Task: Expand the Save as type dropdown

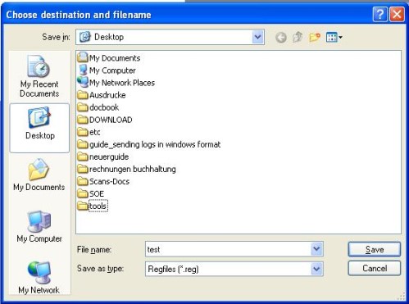Action: point(316,269)
